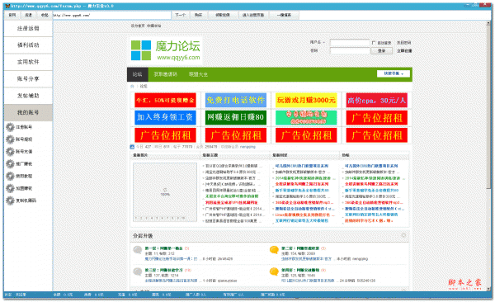Focus the 密码 password field

coord(350,51)
